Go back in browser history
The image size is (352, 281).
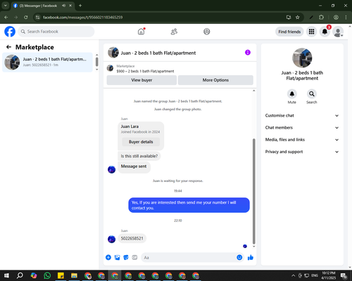click(x=6, y=17)
